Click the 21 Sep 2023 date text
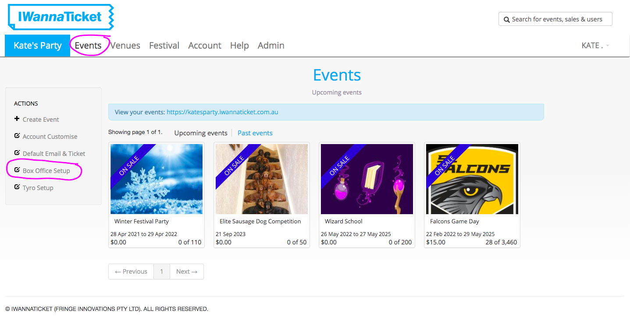Image resolution: width=630 pixels, height=321 pixels. pyautogui.click(x=231, y=234)
